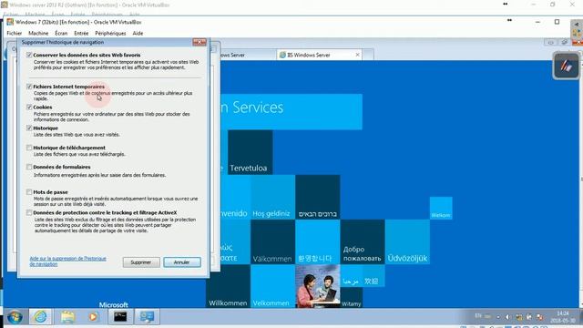Close the Supprimer l'historique dialog

click(x=199, y=42)
